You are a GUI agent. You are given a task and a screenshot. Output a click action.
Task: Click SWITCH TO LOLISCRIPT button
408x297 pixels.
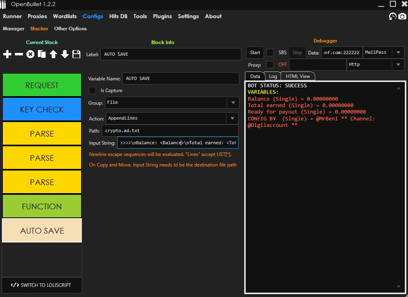[x=42, y=285]
